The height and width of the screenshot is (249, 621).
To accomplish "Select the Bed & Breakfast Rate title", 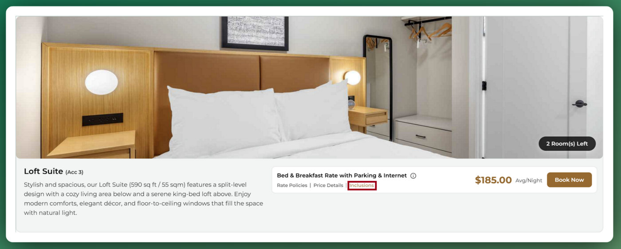I will tap(342, 176).
